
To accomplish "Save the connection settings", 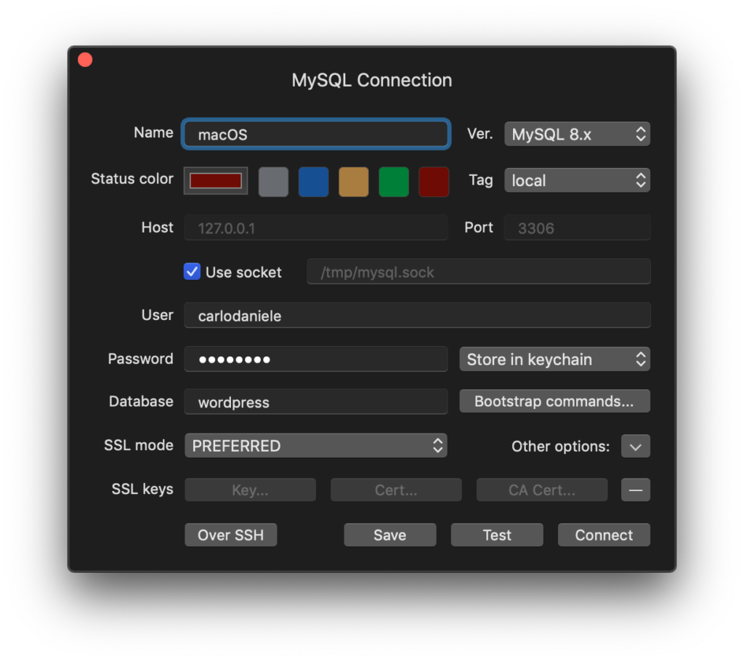I will 390,535.
